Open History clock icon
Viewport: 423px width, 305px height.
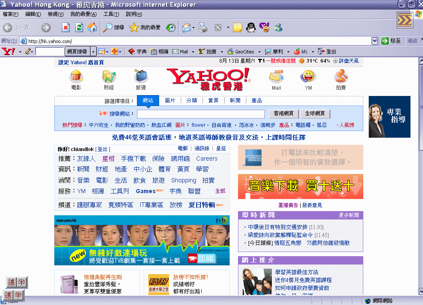(x=170, y=28)
